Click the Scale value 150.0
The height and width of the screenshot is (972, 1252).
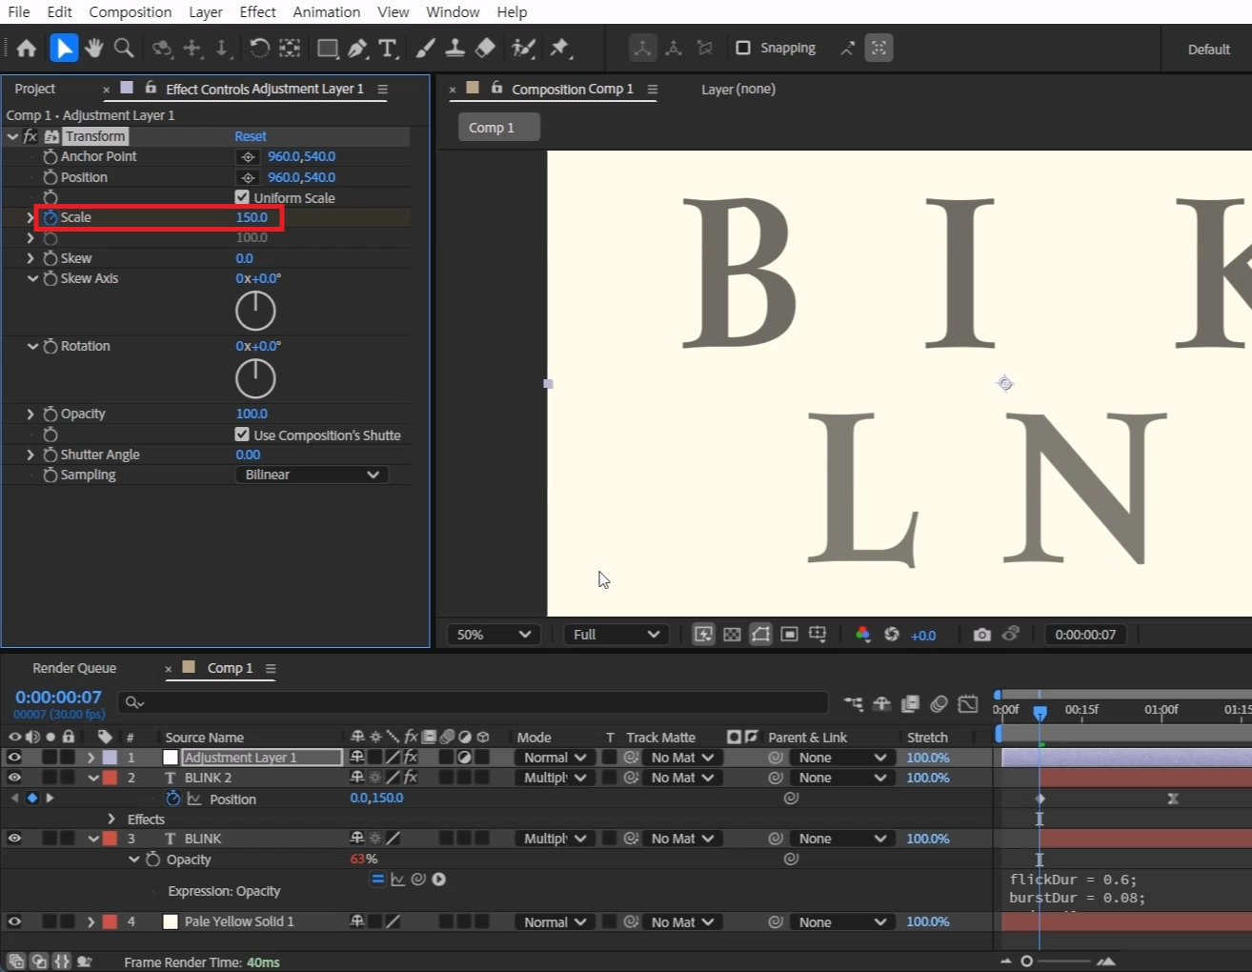coord(252,217)
